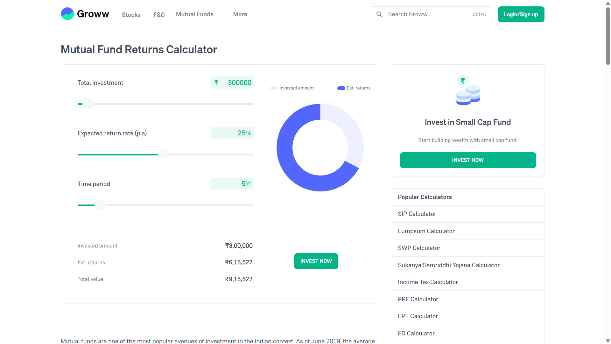Open the Mutual Funds menu

[194, 14]
